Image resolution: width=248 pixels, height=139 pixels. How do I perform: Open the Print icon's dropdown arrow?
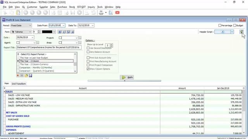pos(106,13)
